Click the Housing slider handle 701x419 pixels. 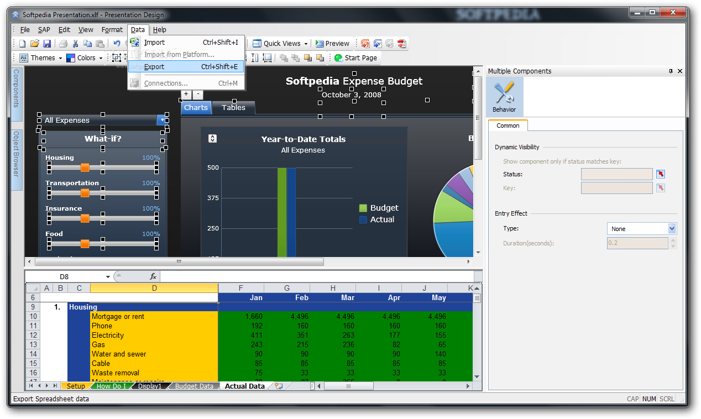(x=85, y=167)
